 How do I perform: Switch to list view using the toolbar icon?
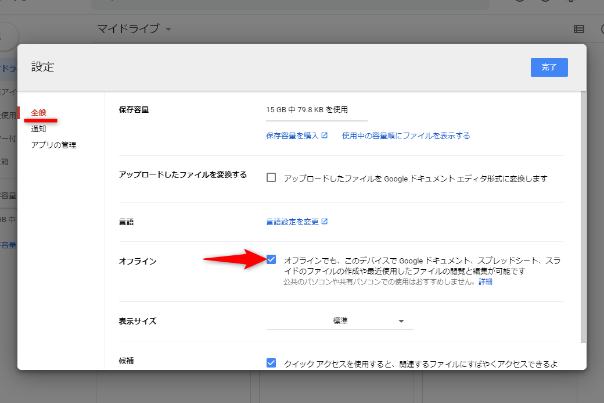578,28
